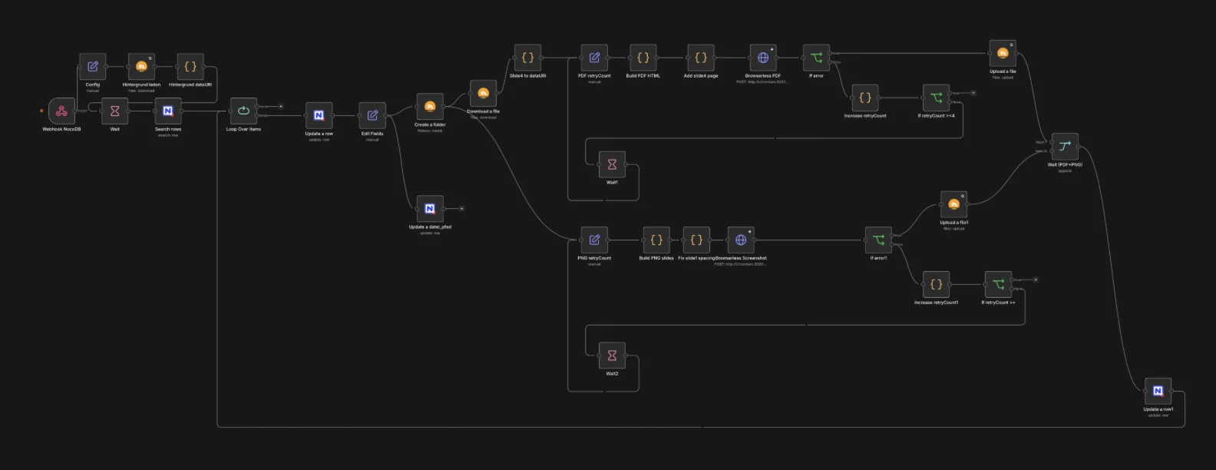Open the Update a datei_pfad node

pyautogui.click(x=430, y=209)
